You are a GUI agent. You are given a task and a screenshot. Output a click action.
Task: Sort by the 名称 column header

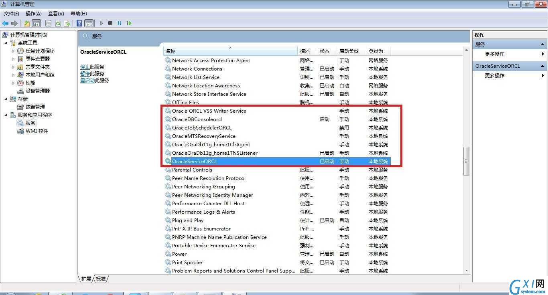230,51
